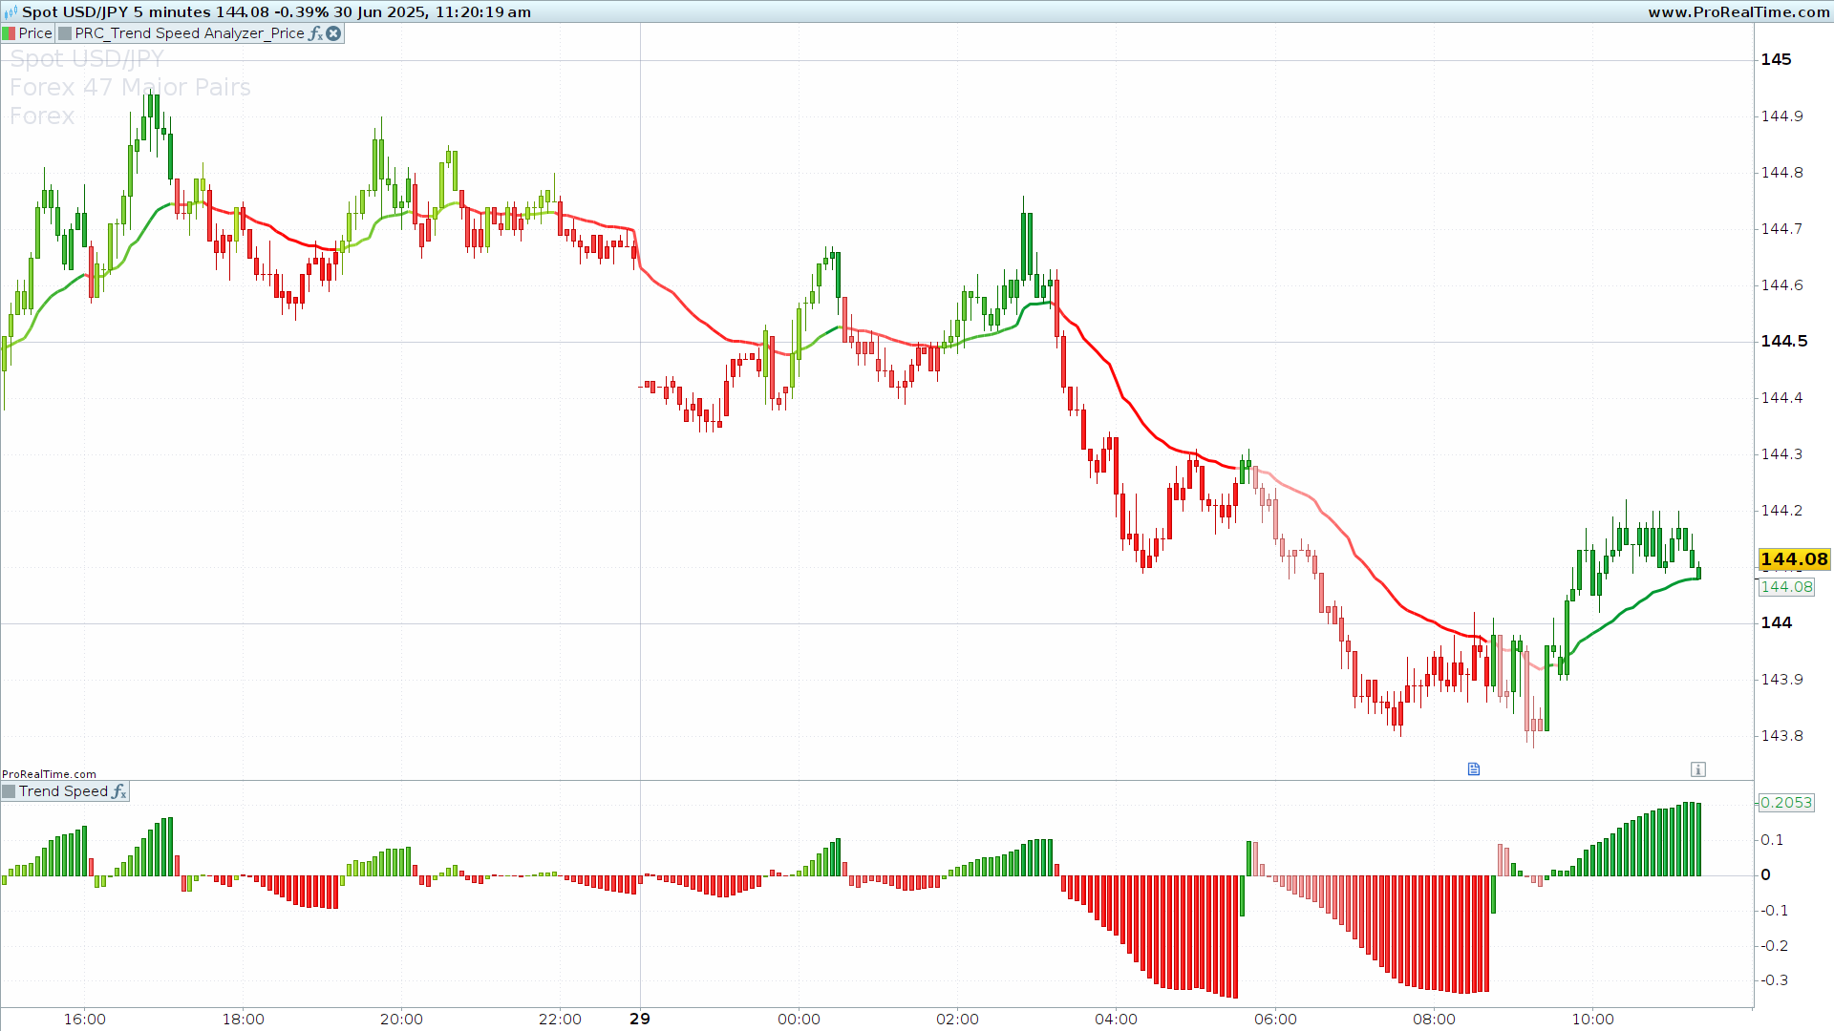Viewport: 1834px width, 1031px height.
Task: Click the 04:00 time axis label
Action: tap(1116, 1020)
